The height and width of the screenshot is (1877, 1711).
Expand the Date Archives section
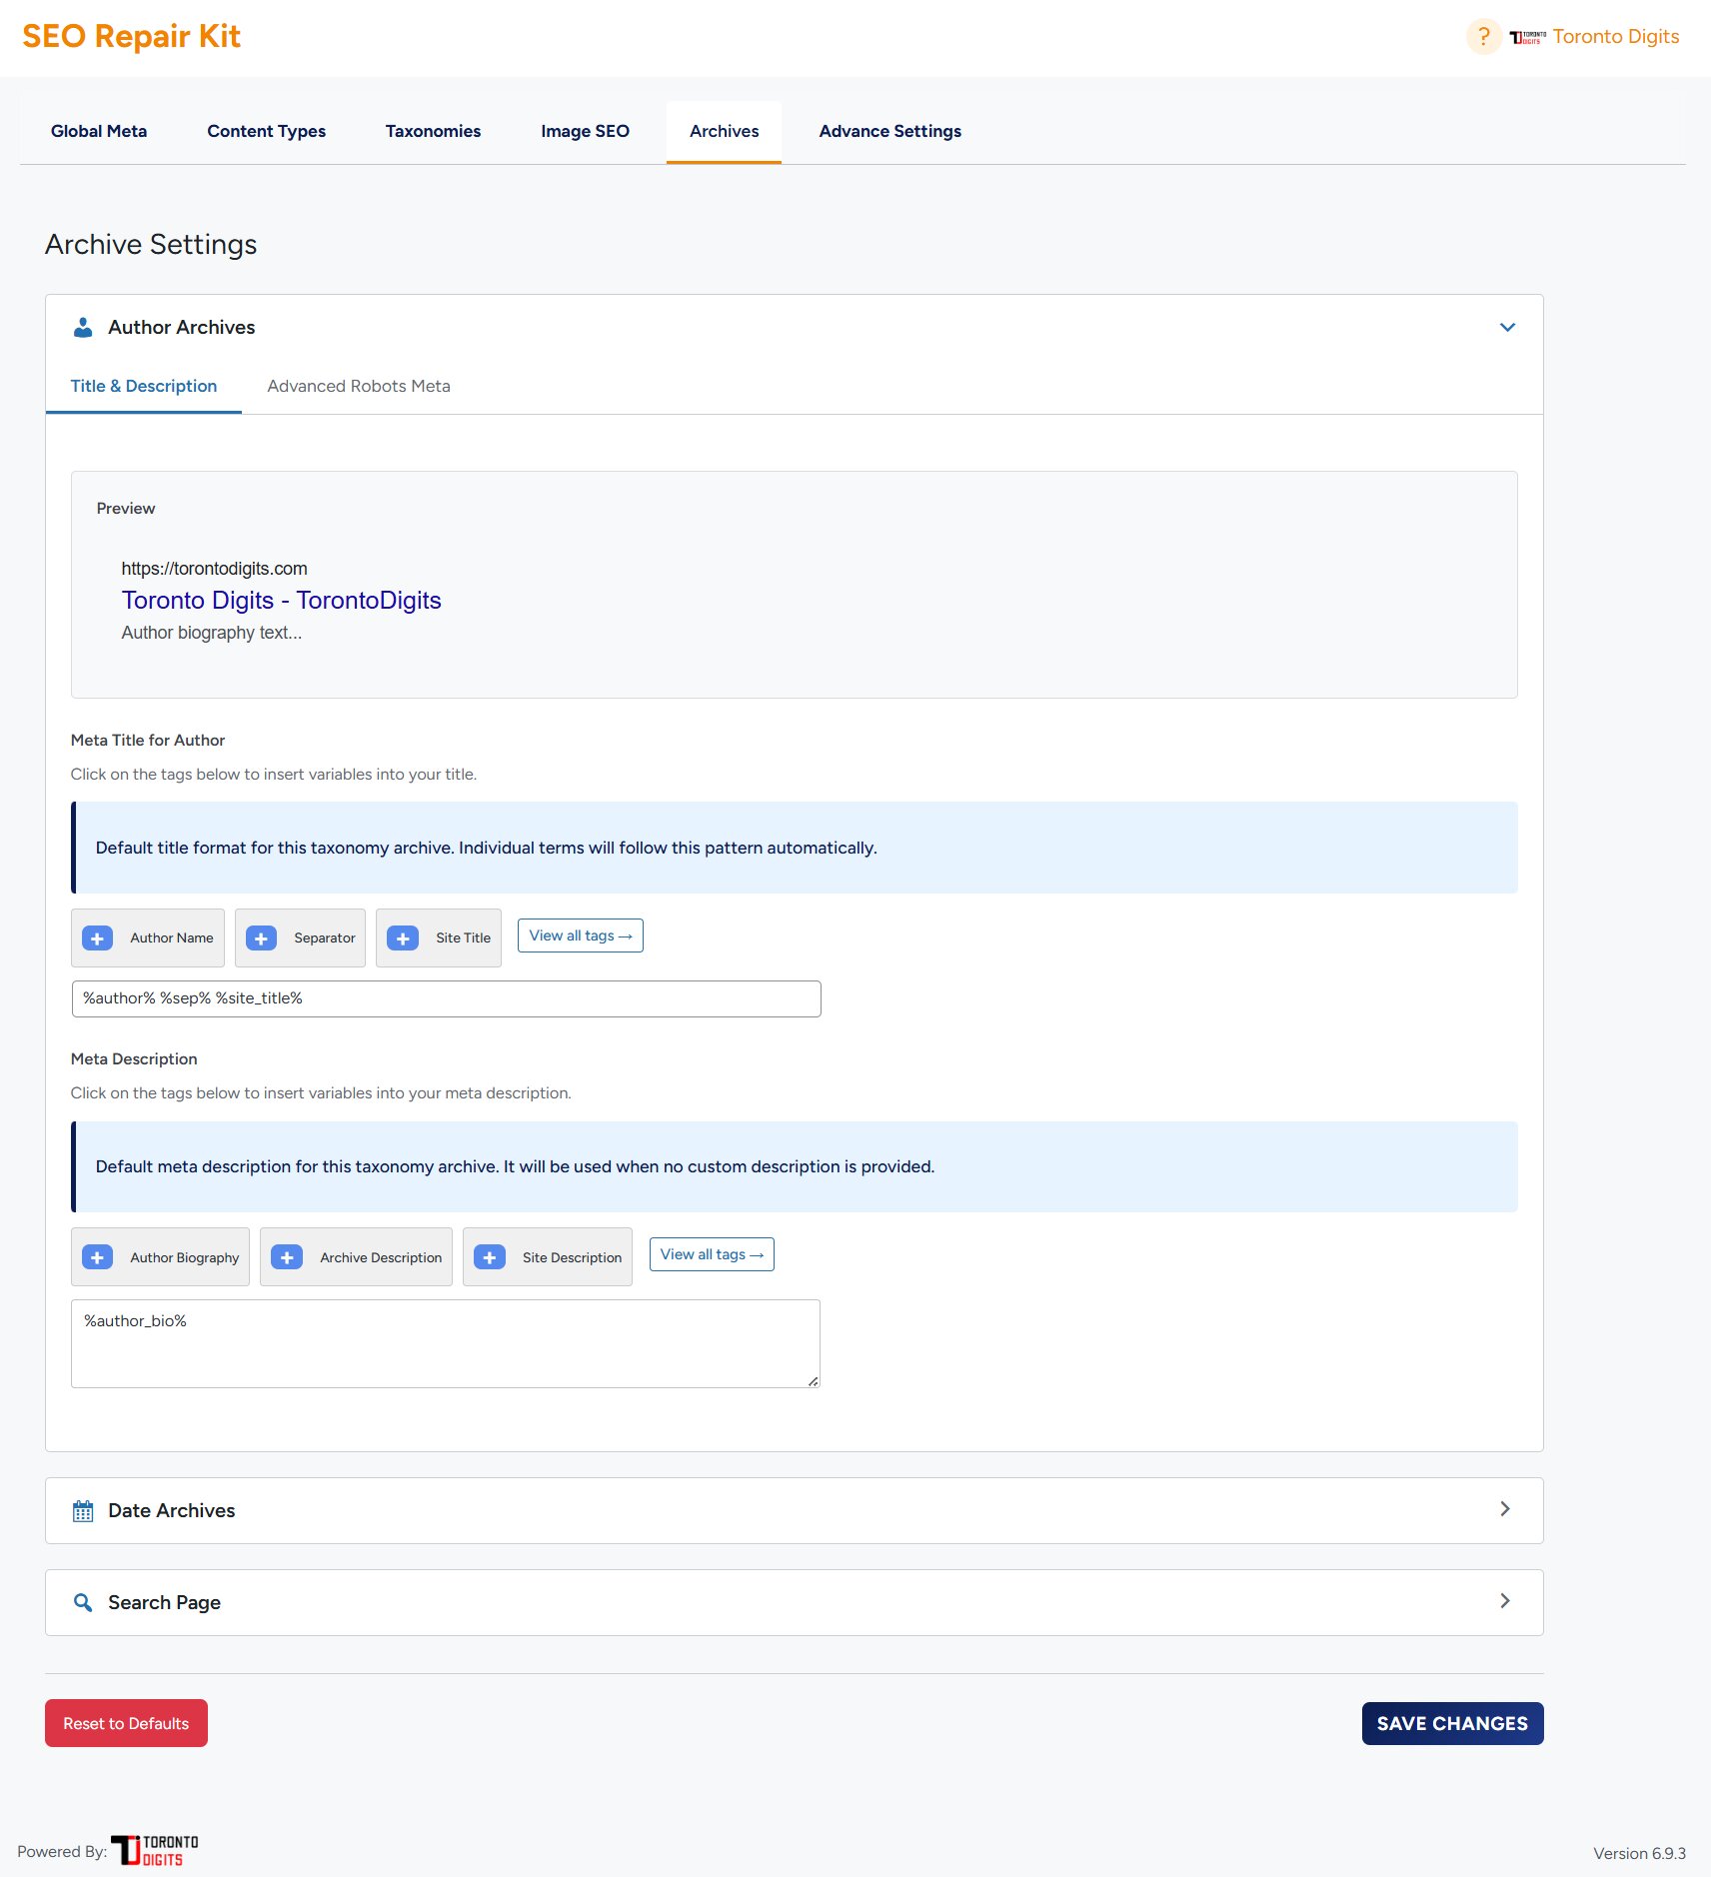click(1504, 1509)
